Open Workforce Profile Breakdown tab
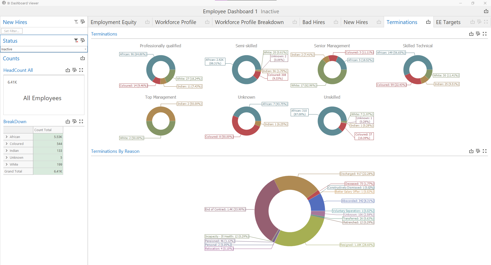Image resolution: width=491 pixels, height=265 pixels. coord(249,22)
